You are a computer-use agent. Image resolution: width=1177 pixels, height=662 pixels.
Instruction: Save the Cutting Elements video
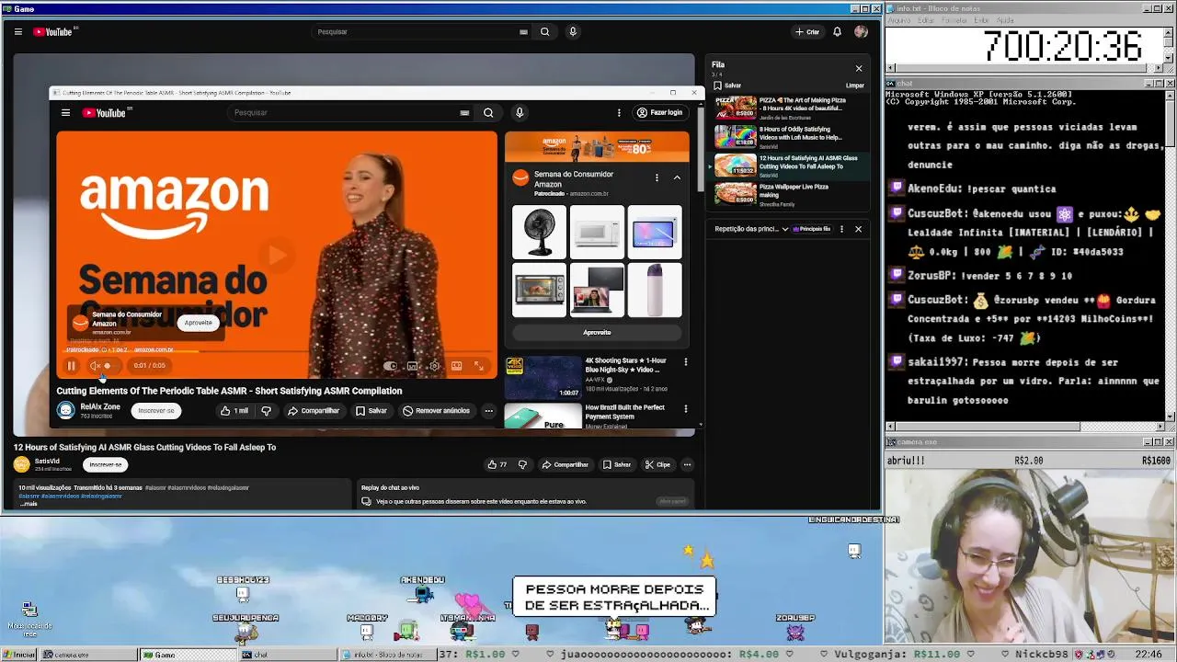(x=371, y=411)
